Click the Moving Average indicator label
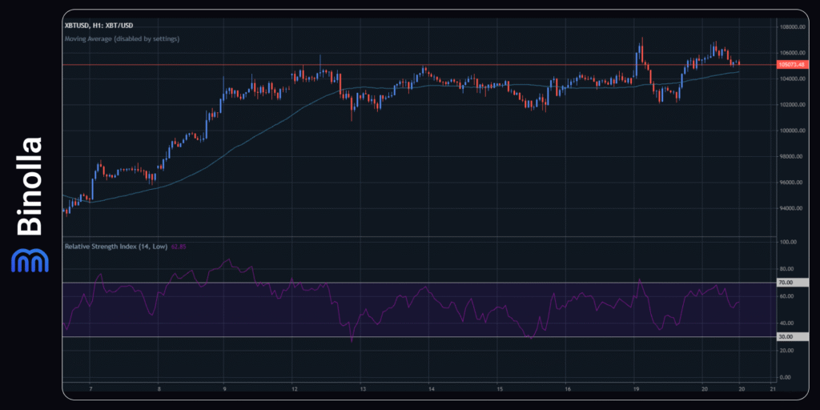Image resolution: width=820 pixels, height=410 pixels. [x=122, y=38]
